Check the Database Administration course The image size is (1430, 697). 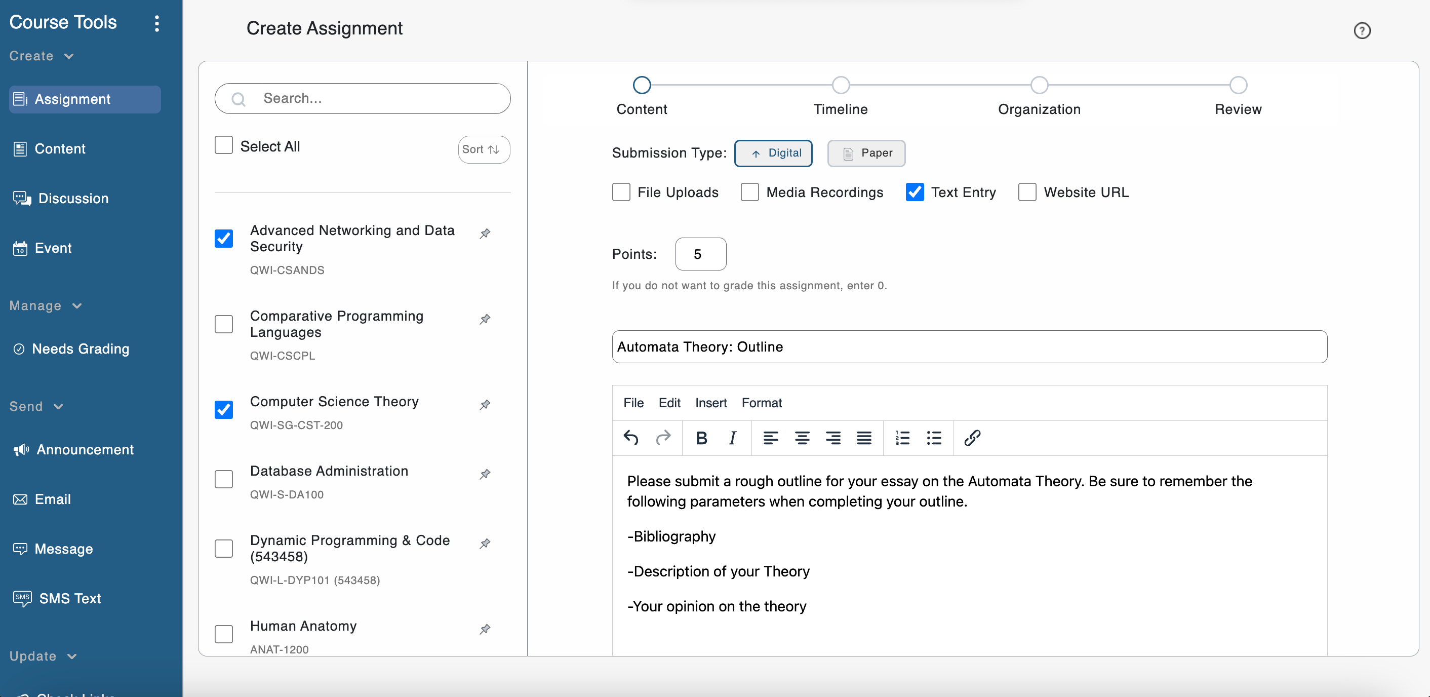[224, 479]
